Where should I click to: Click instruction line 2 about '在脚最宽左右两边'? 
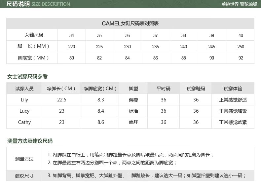tap(112, 163)
